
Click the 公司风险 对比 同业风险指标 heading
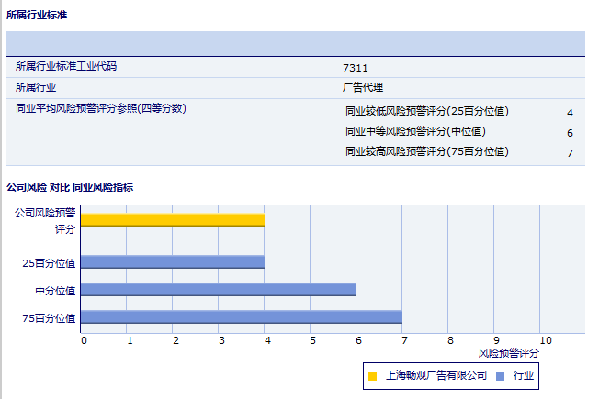click(70, 187)
